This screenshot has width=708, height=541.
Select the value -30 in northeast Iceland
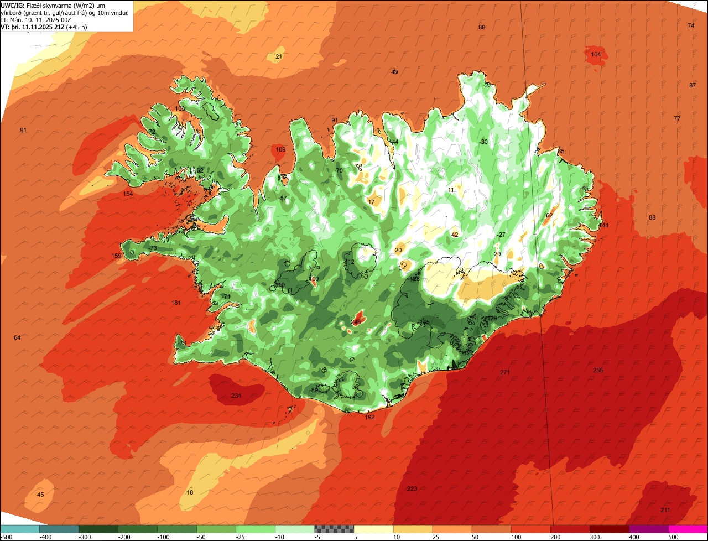click(483, 142)
